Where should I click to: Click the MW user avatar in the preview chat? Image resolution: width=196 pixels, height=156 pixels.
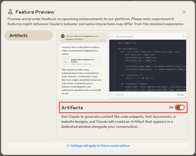(63, 36)
